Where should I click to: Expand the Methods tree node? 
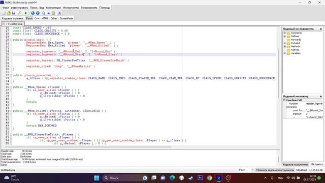point(284,46)
